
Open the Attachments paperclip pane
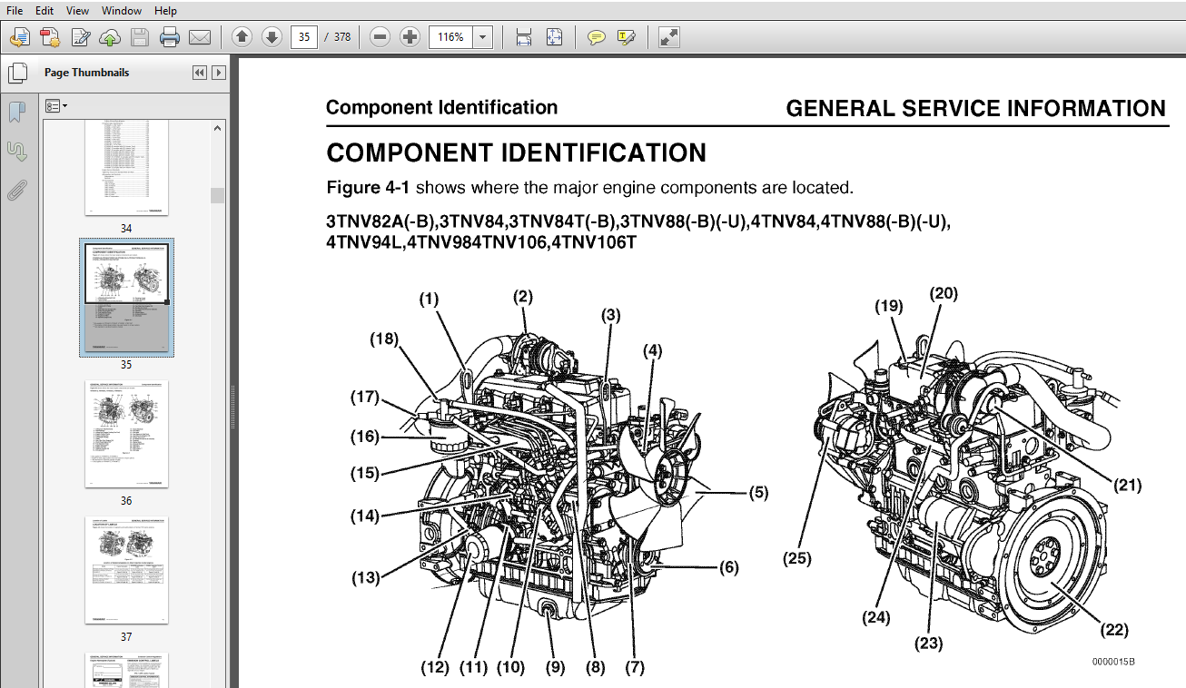point(17,190)
